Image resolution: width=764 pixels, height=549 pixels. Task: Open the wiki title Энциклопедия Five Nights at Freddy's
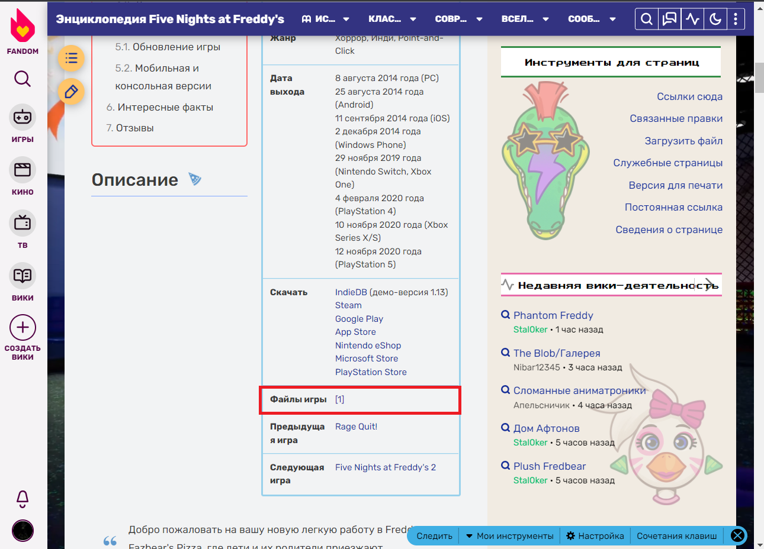pos(170,19)
